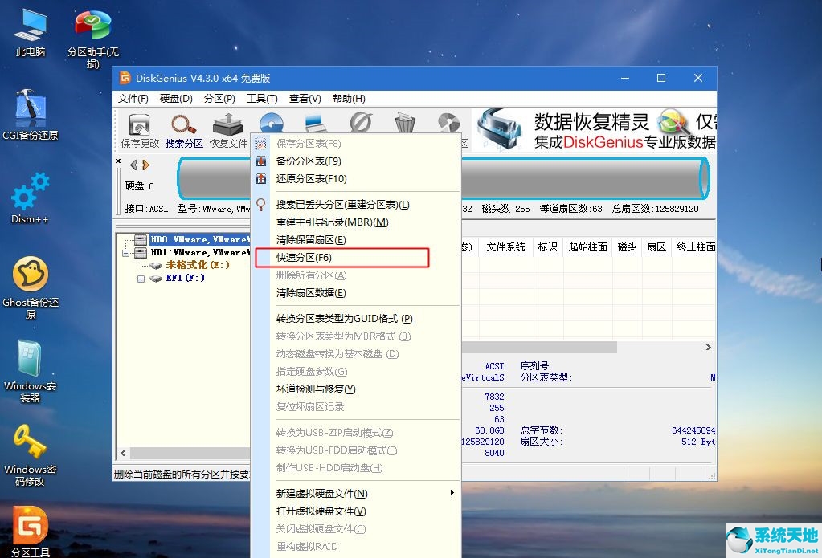Click the 系统天地 logo in the corner
822x558 pixels.
coord(771,539)
